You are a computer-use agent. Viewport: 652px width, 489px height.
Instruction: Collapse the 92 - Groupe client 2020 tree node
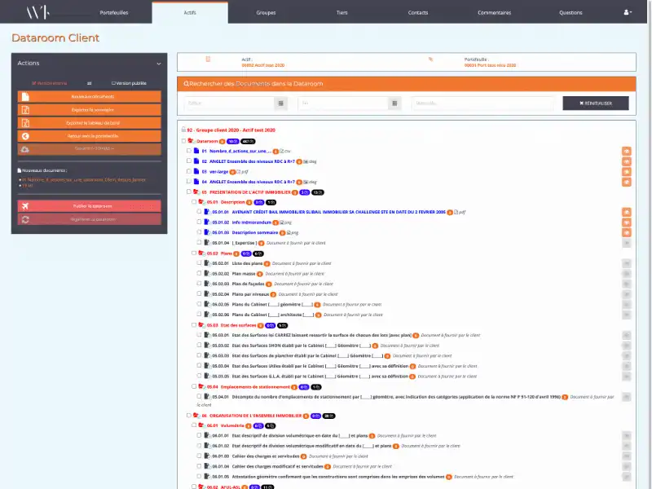pyautogui.click(x=182, y=128)
